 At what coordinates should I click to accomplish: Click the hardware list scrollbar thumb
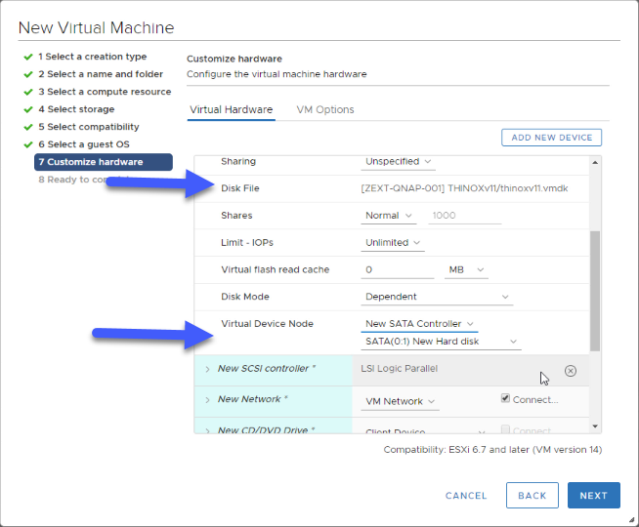point(595,291)
